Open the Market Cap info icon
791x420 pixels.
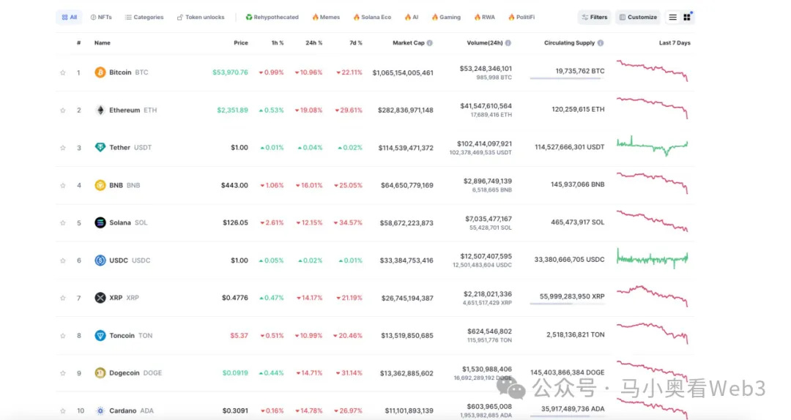coord(430,43)
